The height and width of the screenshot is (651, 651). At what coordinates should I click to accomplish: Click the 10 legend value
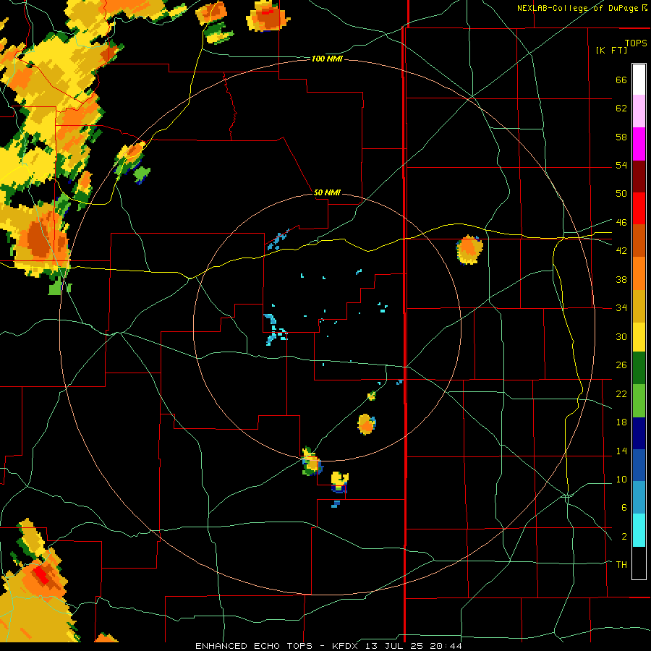pos(621,479)
